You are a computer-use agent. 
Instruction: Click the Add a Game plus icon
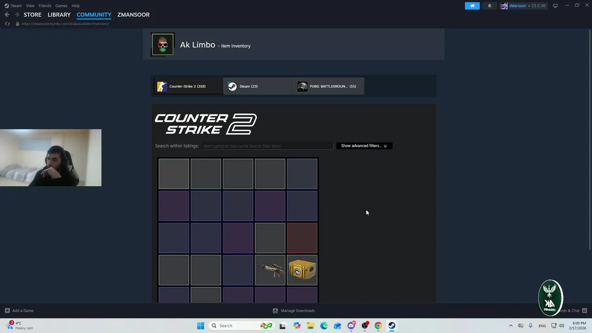tap(7, 311)
